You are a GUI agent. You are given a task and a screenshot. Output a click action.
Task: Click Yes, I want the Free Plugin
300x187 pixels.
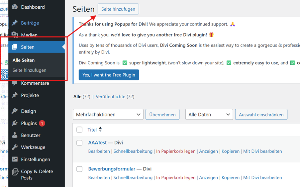109,75
